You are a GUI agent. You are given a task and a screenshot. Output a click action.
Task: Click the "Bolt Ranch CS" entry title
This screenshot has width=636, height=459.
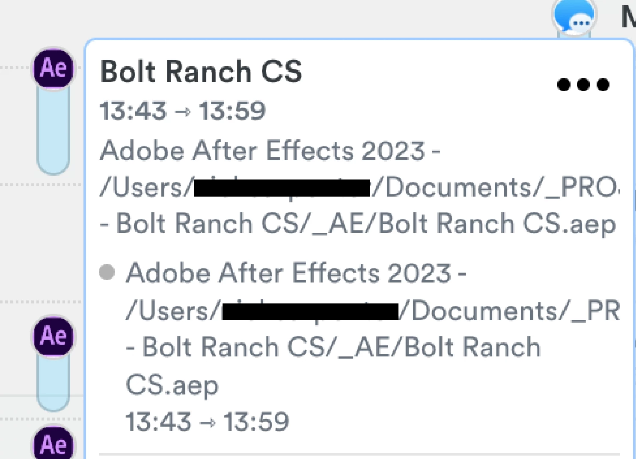click(201, 71)
